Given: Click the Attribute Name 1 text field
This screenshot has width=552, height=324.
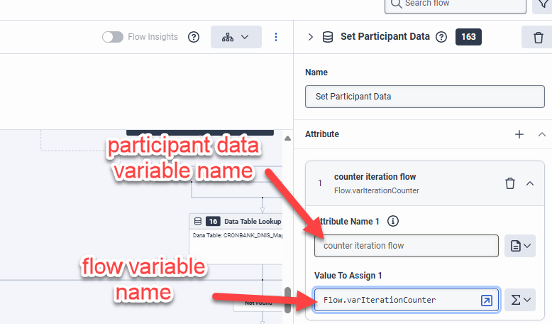Looking at the screenshot, I should [407, 246].
